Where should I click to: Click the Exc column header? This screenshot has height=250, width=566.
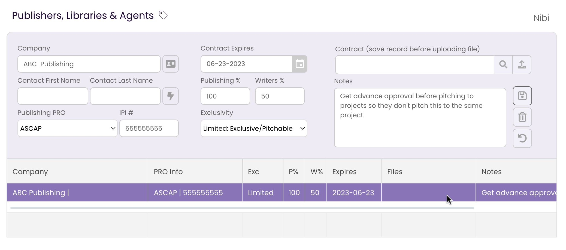point(263,172)
